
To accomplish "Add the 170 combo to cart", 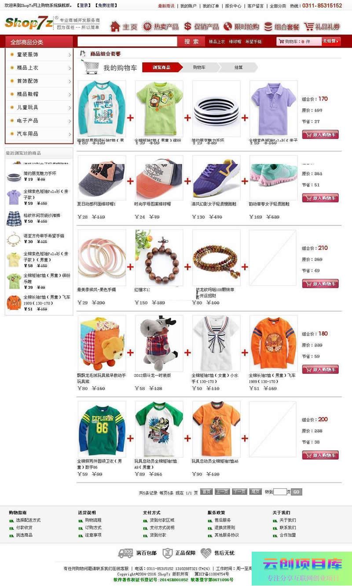I will point(320,135).
